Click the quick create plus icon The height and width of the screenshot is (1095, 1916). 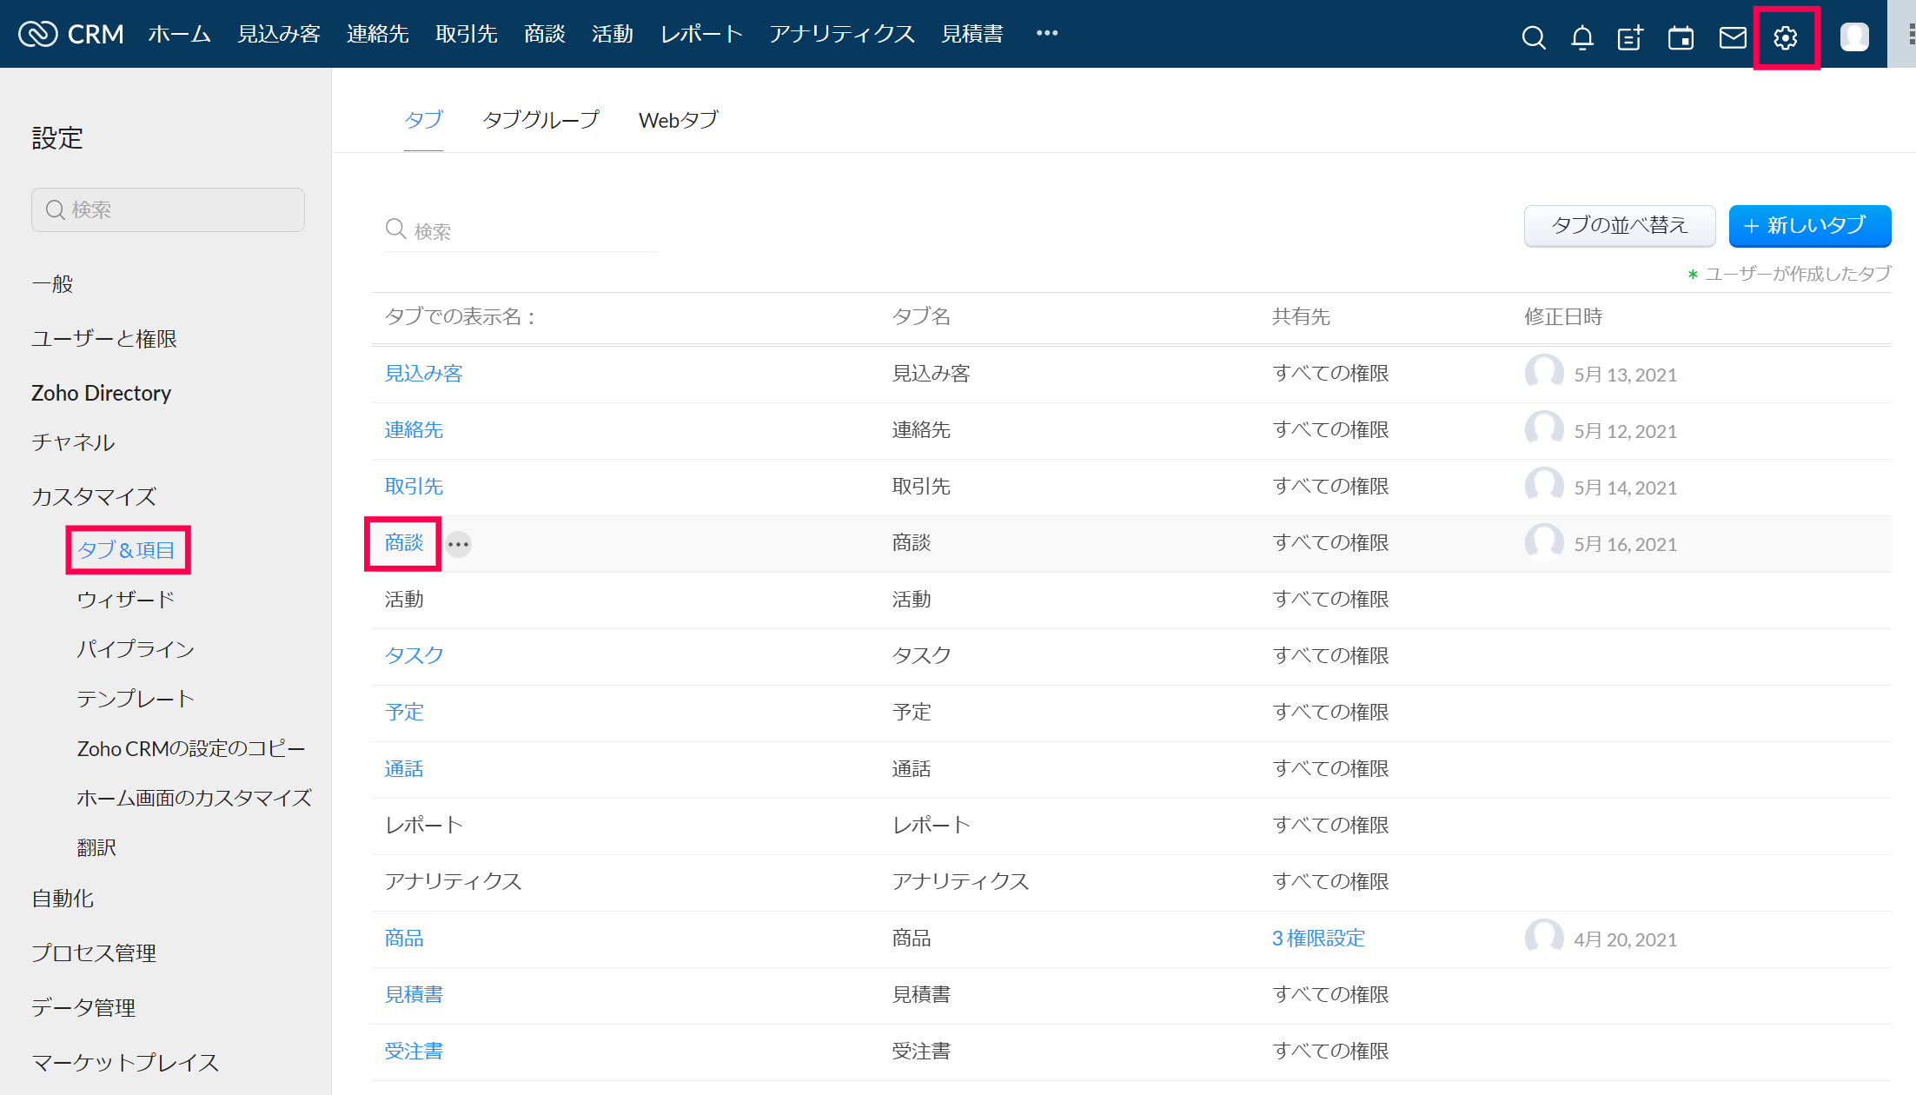(1630, 37)
